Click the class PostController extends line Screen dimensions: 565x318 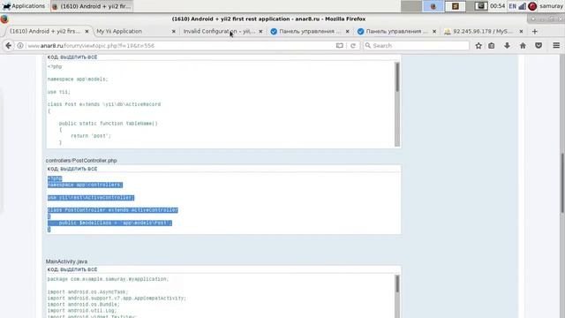point(113,210)
